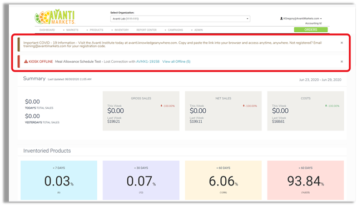Go to the Dashboard menu item
The width and height of the screenshot is (357, 206).
coord(47,30)
